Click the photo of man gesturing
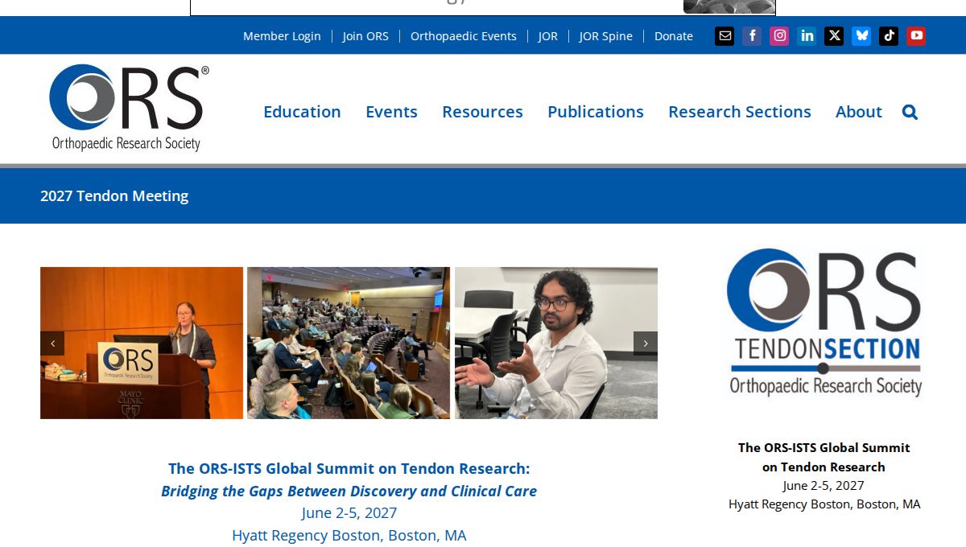 coord(556,343)
